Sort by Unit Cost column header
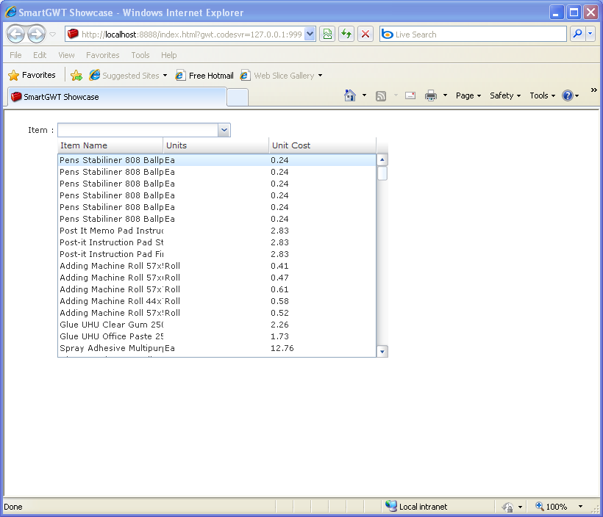 (x=322, y=145)
